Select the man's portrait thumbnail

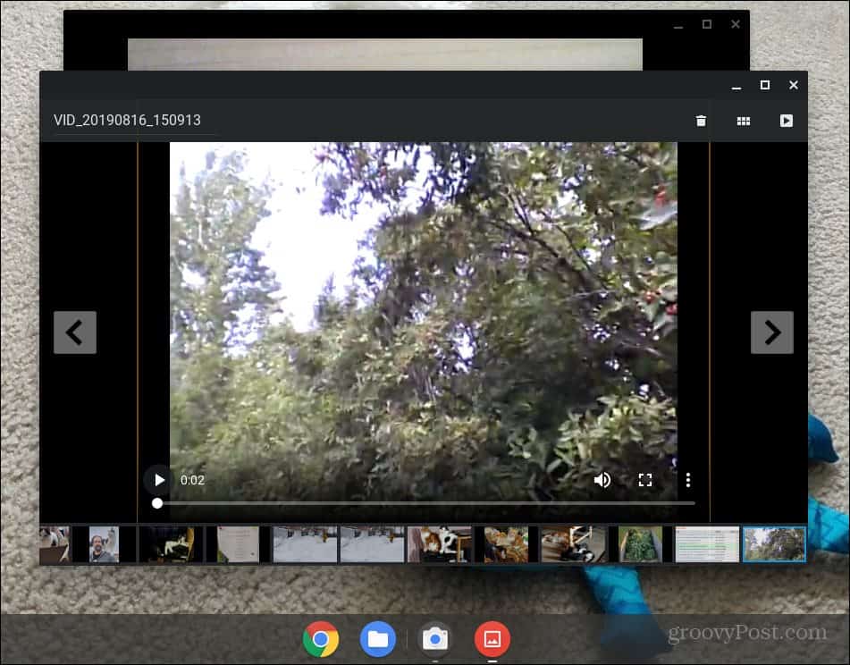(104, 544)
